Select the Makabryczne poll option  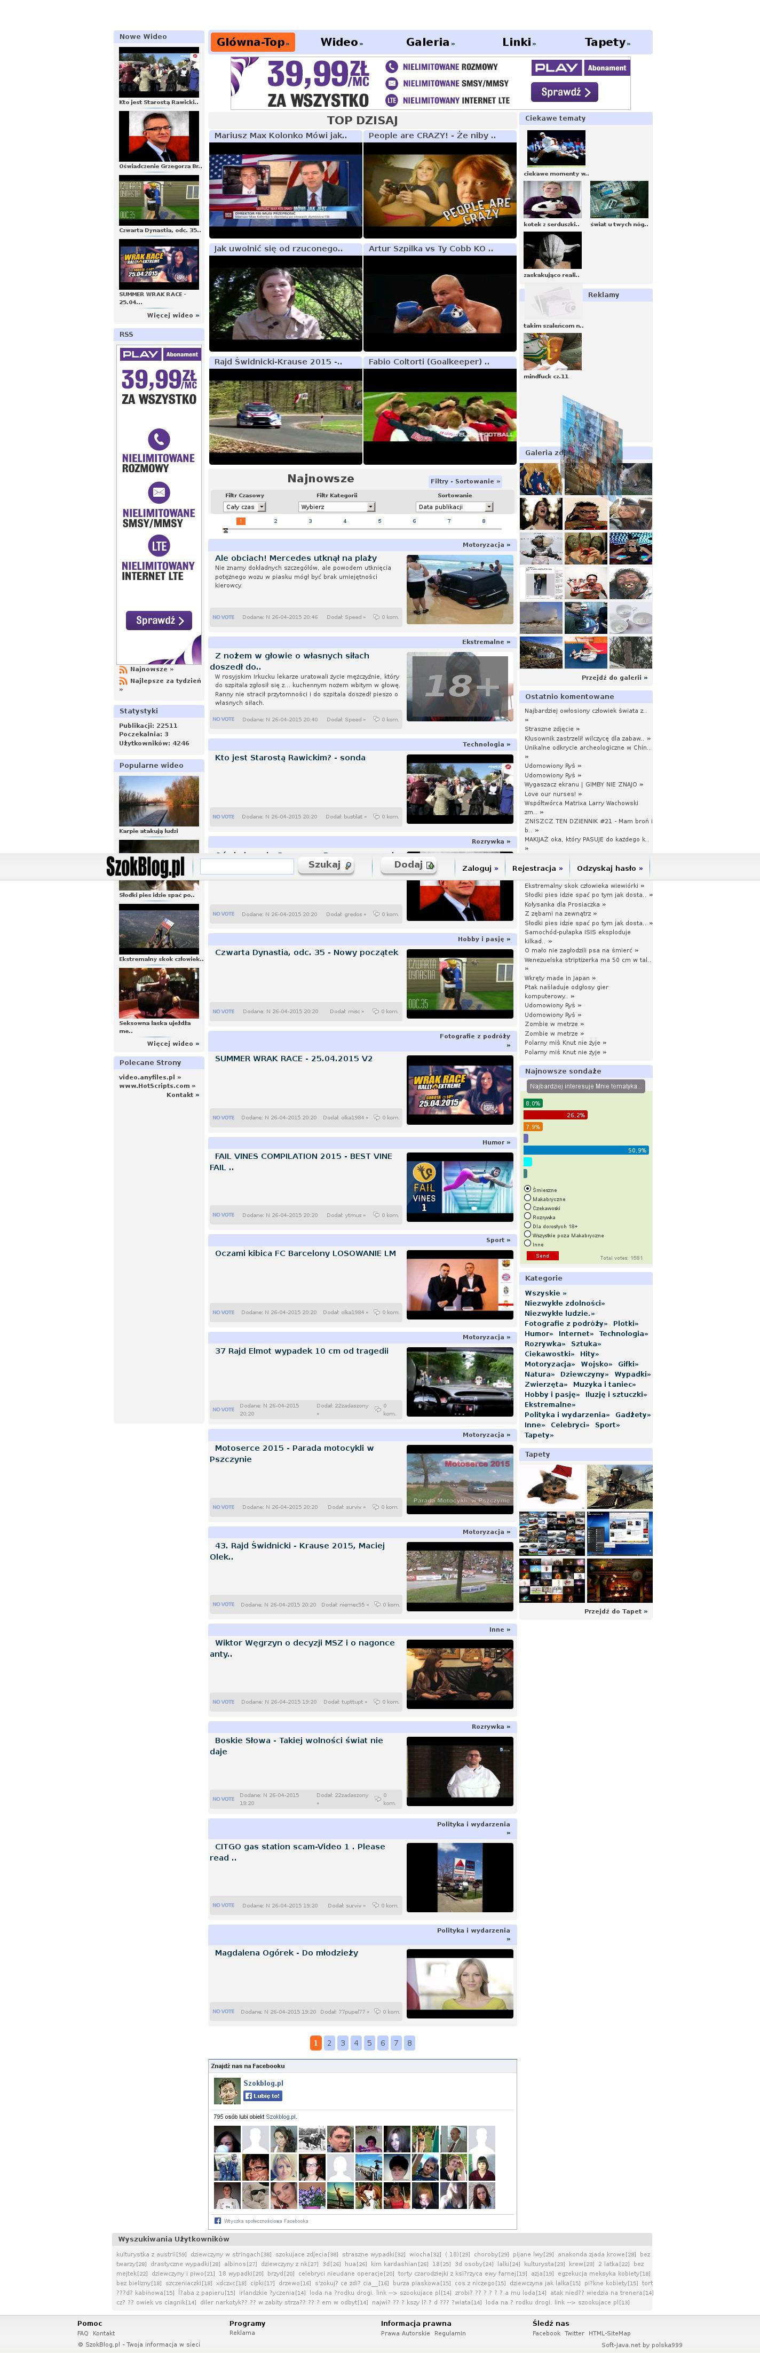[528, 1198]
